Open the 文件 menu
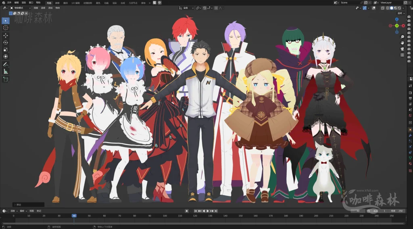413x229 pixels. 9,3
